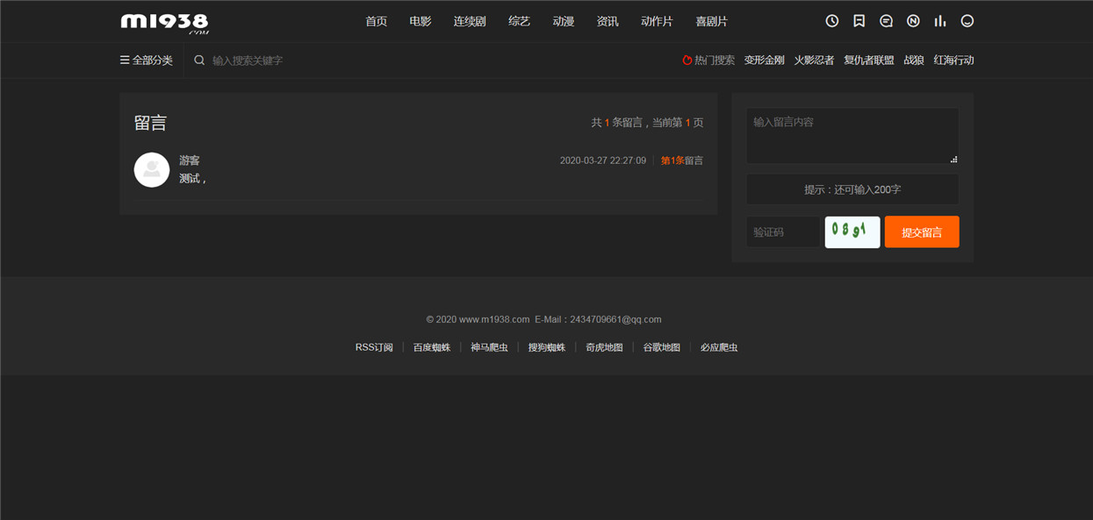Image resolution: width=1093 pixels, height=520 pixels.
Task: Search hot keyword 变形金刚
Action: click(765, 61)
